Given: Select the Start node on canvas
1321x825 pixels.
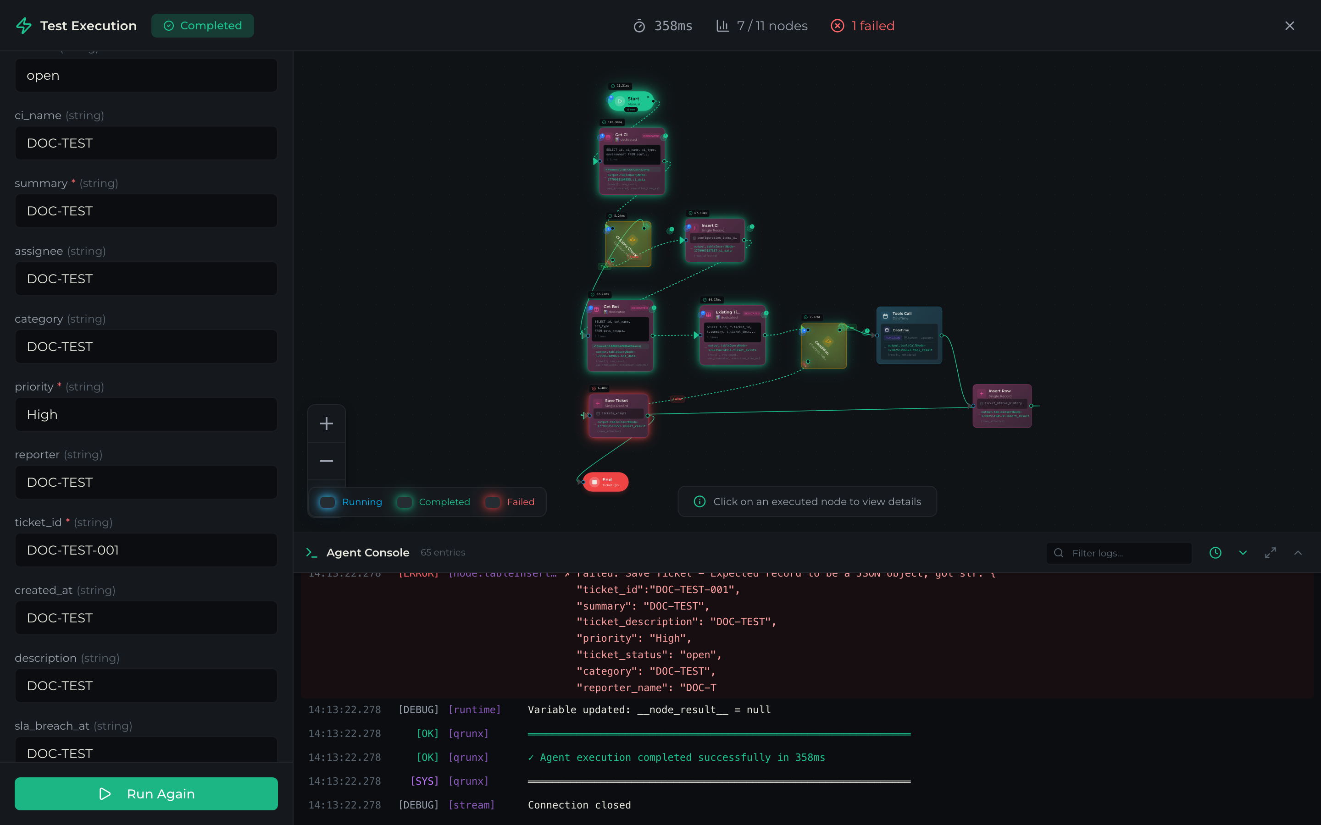Looking at the screenshot, I should tap(631, 101).
